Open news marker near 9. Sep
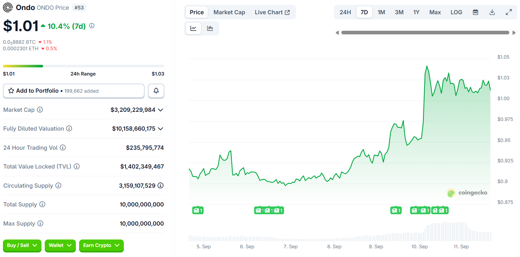The height and width of the screenshot is (257, 520). 396,211
